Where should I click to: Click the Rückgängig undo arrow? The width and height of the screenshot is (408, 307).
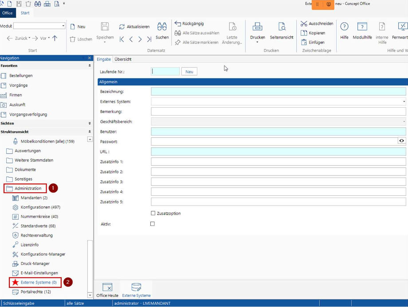pyautogui.click(x=178, y=23)
